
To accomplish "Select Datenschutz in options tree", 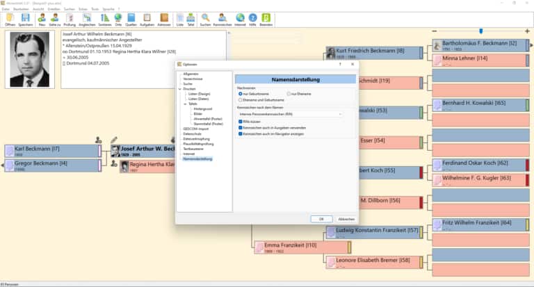I will point(192,134).
